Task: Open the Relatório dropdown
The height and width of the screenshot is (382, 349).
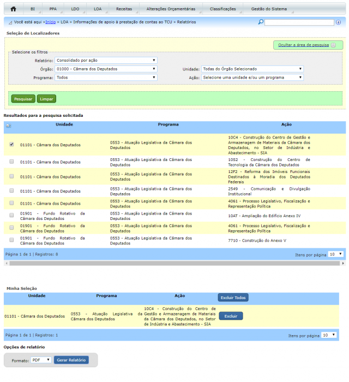Action: [106, 60]
